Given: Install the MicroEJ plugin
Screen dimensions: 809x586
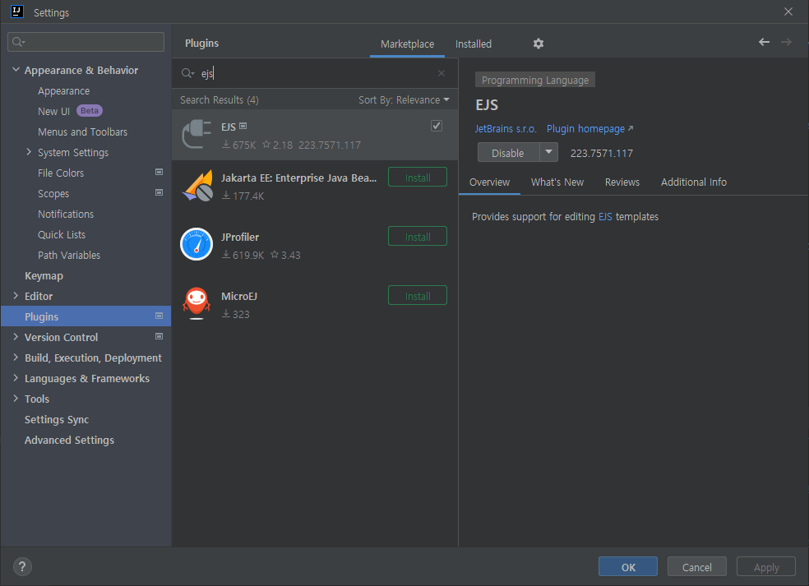Looking at the screenshot, I should [x=418, y=296].
